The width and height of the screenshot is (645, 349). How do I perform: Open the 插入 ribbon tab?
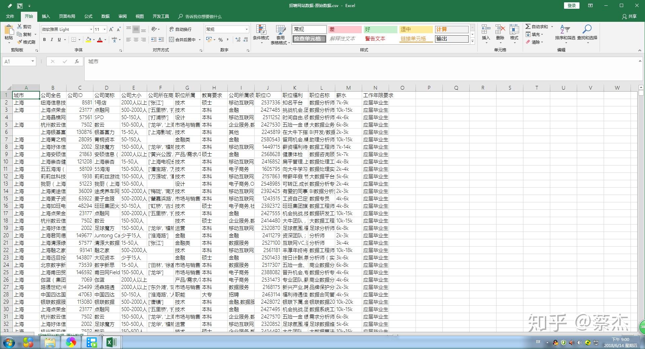coord(46,16)
